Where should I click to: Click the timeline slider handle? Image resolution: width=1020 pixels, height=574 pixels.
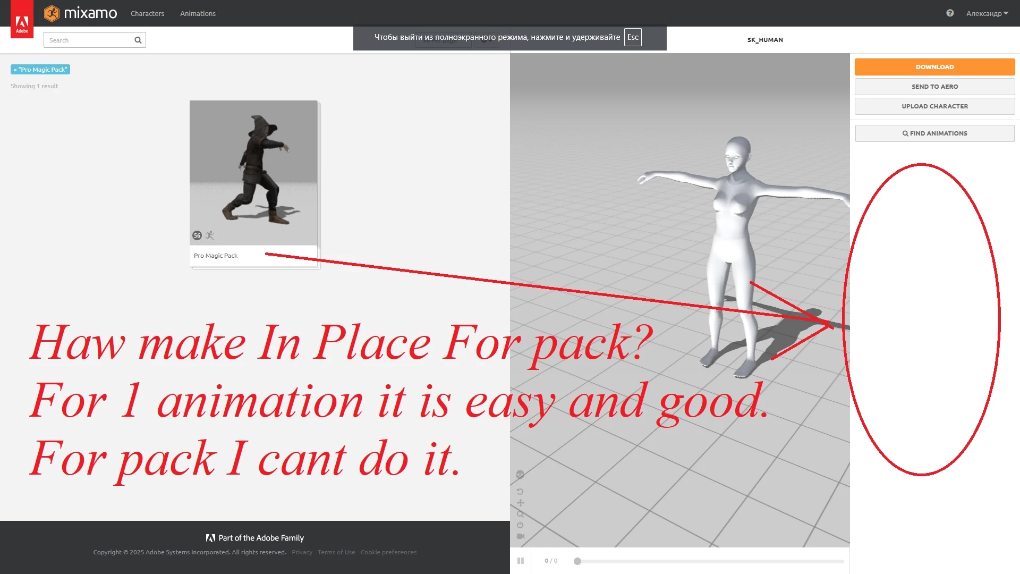coord(577,561)
